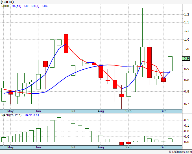Select the large red candle before Jul
192x154 pixels.
[66, 43]
